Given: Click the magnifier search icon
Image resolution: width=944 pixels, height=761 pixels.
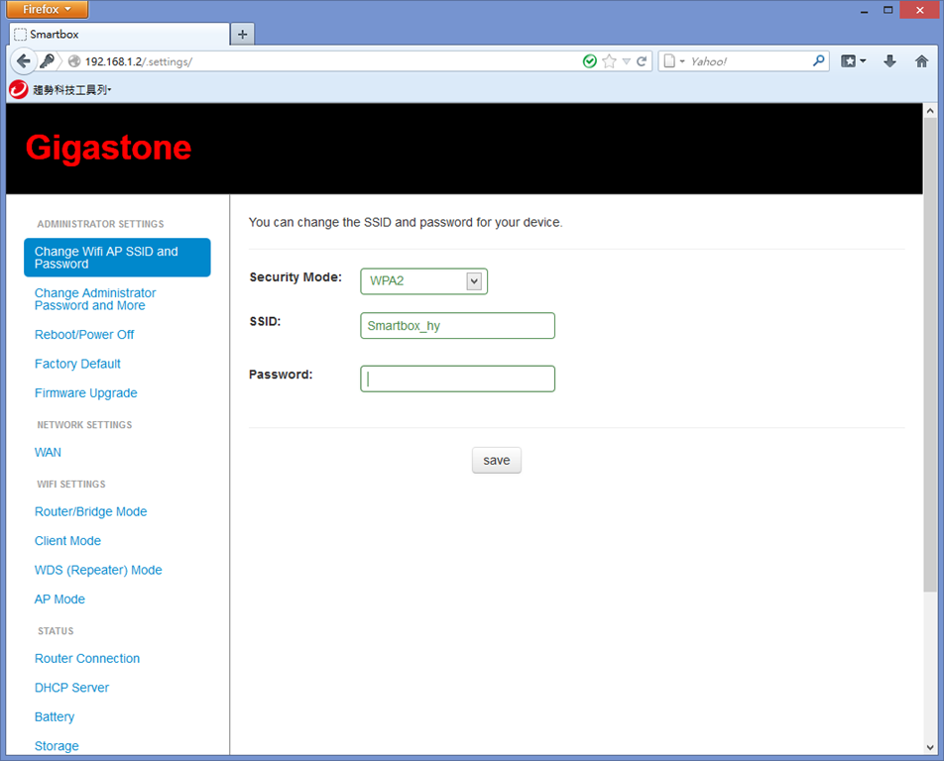Looking at the screenshot, I should [x=818, y=61].
